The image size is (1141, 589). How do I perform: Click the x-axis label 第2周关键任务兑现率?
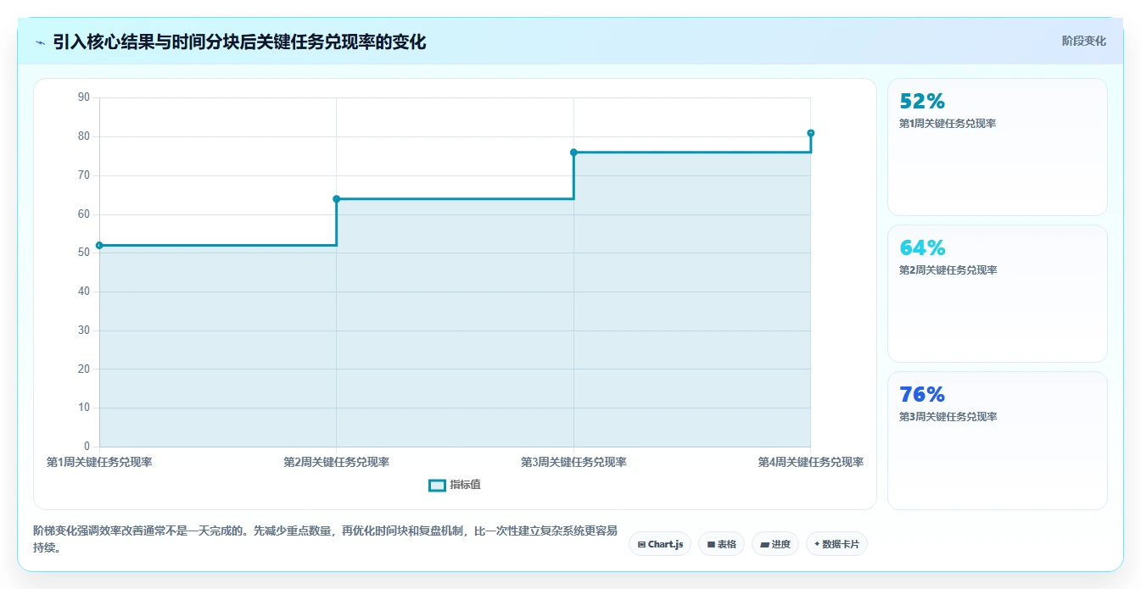pos(337,462)
